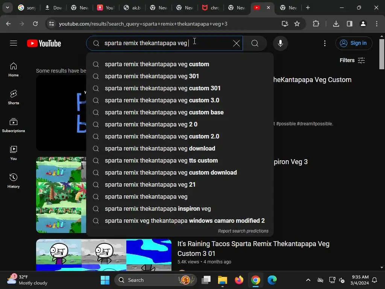Open the jungle cartoon video thumbnail

[x=61, y=195]
